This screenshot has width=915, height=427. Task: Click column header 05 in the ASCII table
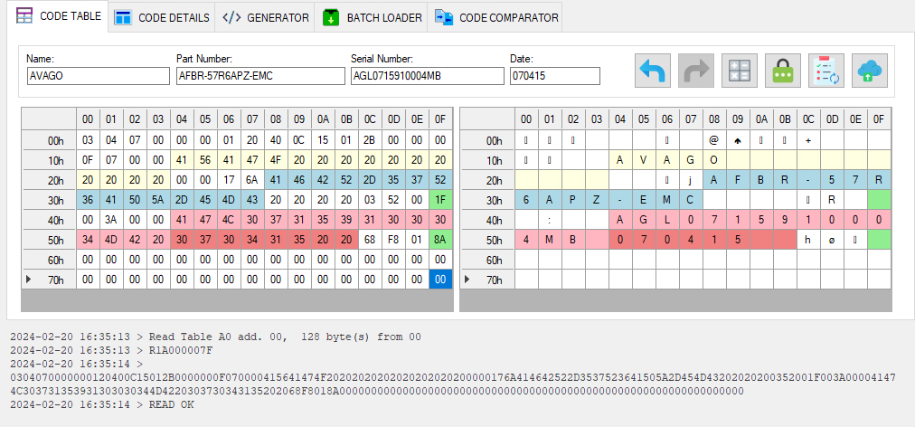pos(644,119)
